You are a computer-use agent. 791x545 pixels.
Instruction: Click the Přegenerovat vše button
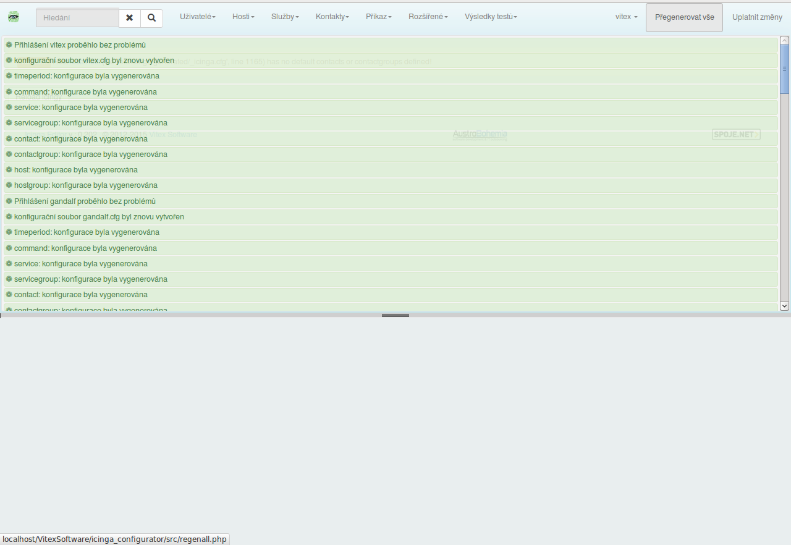coord(685,17)
